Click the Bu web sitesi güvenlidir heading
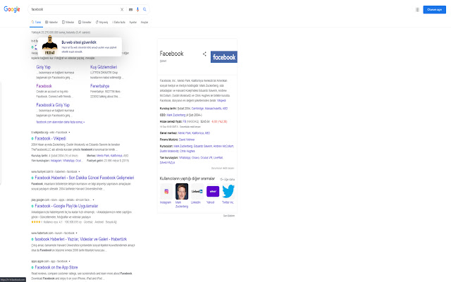The height and width of the screenshot is (282, 451). click(79, 42)
